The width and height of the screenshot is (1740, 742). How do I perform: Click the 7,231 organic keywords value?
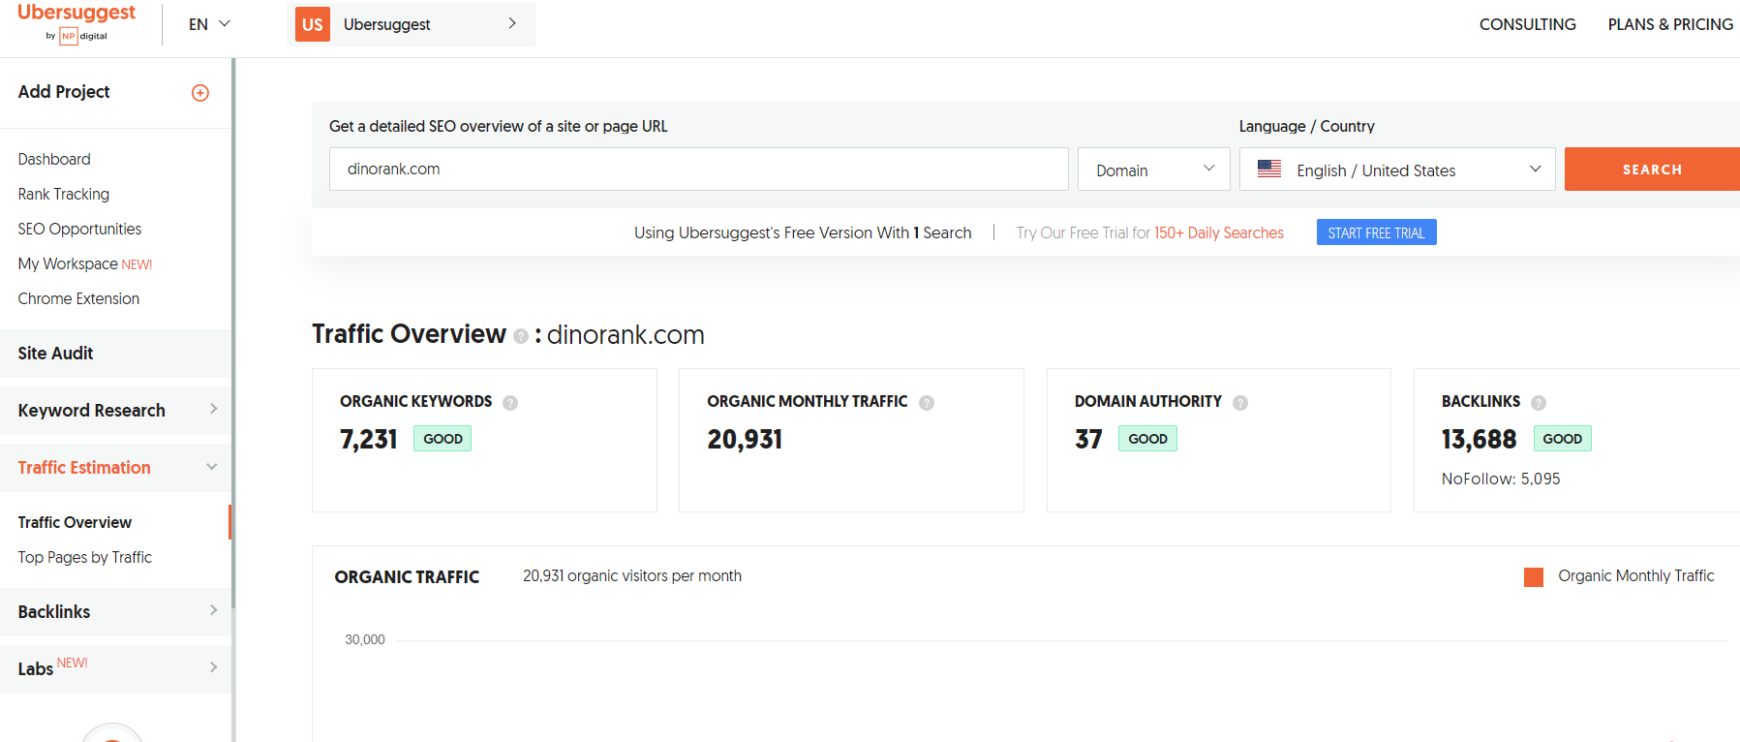(x=369, y=440)
